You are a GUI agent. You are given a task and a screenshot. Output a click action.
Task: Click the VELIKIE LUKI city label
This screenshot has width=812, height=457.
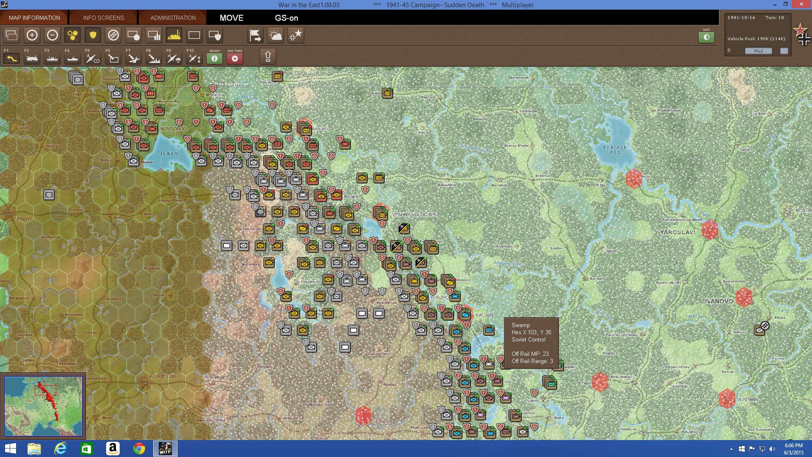point(162,376)
